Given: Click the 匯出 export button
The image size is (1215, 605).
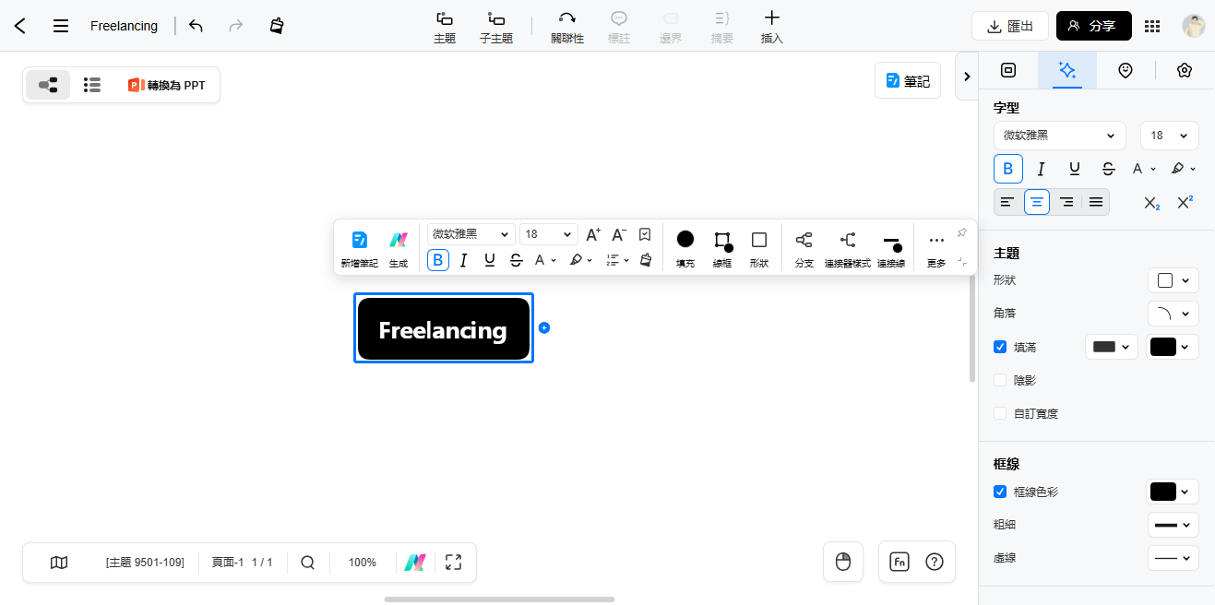Looking at the screenshot, I should tap(1009, 26).
